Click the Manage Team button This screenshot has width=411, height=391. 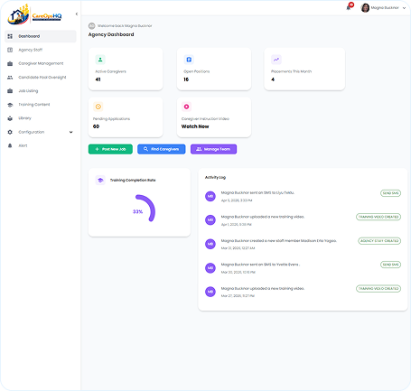coord(213,149)
